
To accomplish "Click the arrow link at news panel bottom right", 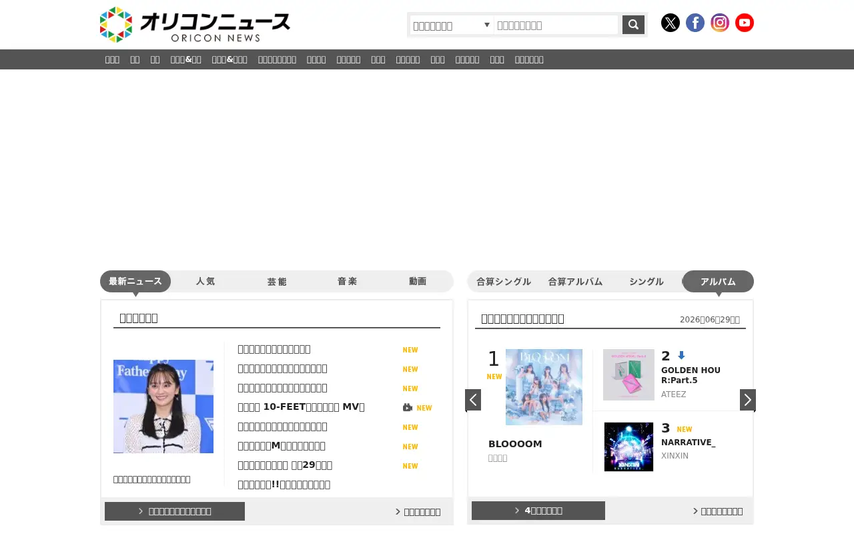I will click(x=418, y=512).
